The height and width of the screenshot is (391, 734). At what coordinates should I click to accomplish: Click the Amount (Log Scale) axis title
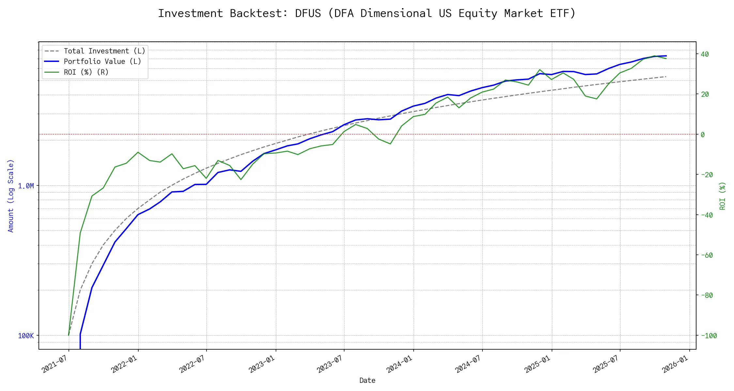11,196
